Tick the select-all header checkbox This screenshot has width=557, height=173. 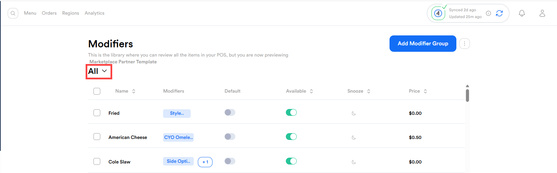(97, 91)
